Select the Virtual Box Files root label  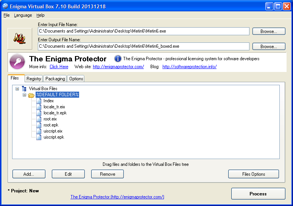43,89
